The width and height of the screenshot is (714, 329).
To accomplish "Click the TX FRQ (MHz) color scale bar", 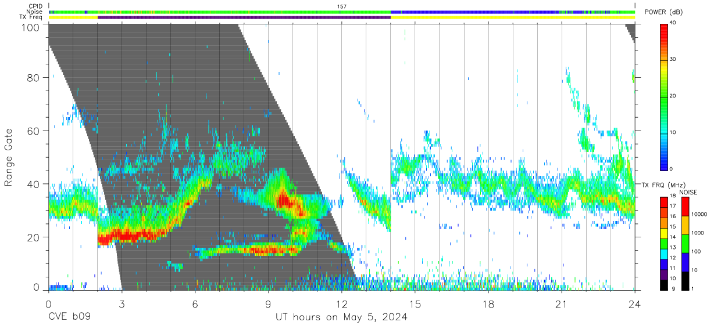I will (664, 243).
